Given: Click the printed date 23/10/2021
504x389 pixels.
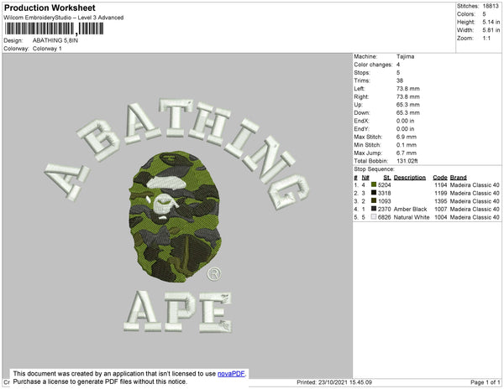Looking at the screenshot, I should [333, 382].
